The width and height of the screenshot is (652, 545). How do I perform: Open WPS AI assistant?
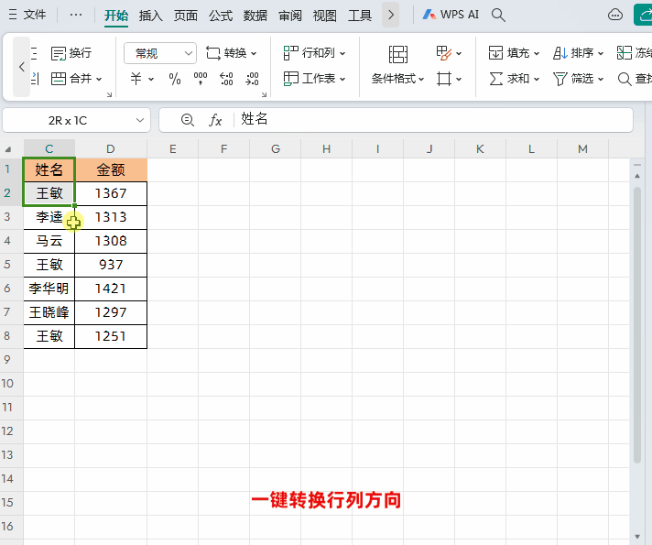pyautogui.click(x=451, y=15)
